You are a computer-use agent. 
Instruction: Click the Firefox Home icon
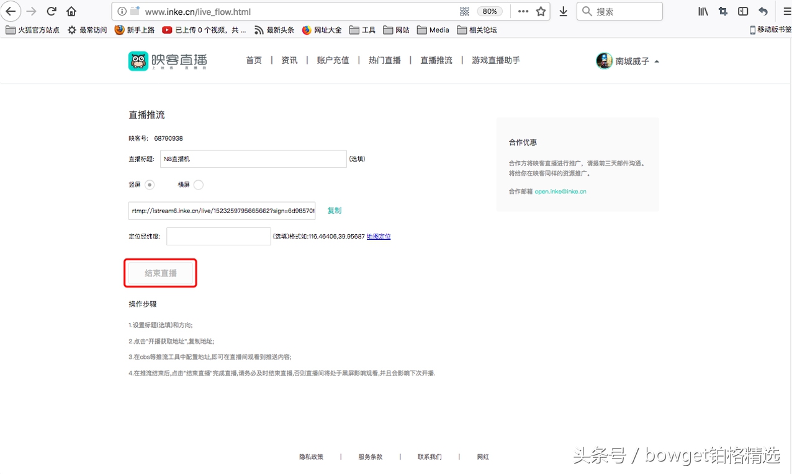pos(71,11)
